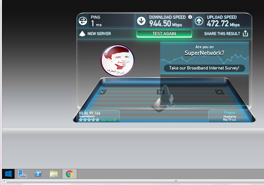This screenshot has height=185, width=264.
Task: Open download speed info icon
Action: [x=190, y=17]
